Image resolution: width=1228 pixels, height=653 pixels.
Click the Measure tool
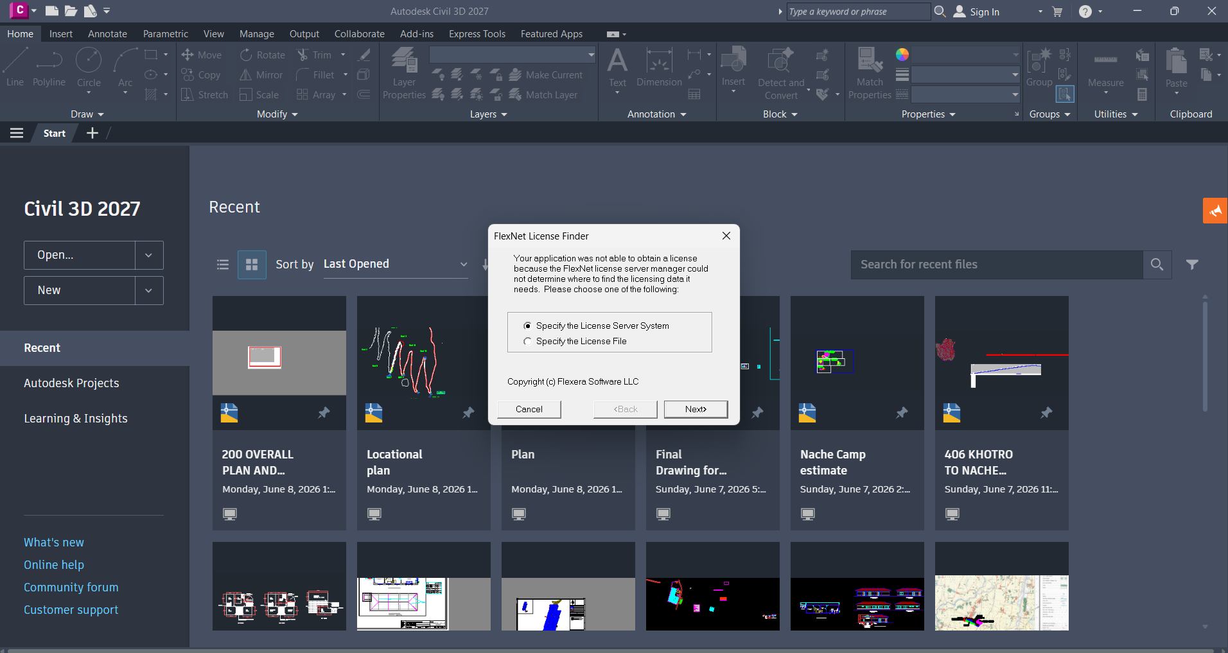point(1105,69)
